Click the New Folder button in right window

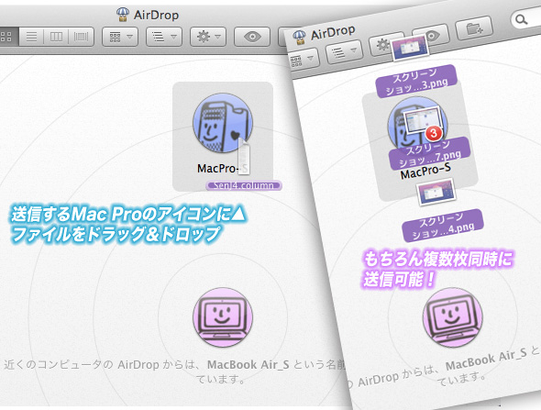click(x=474, y=28)
